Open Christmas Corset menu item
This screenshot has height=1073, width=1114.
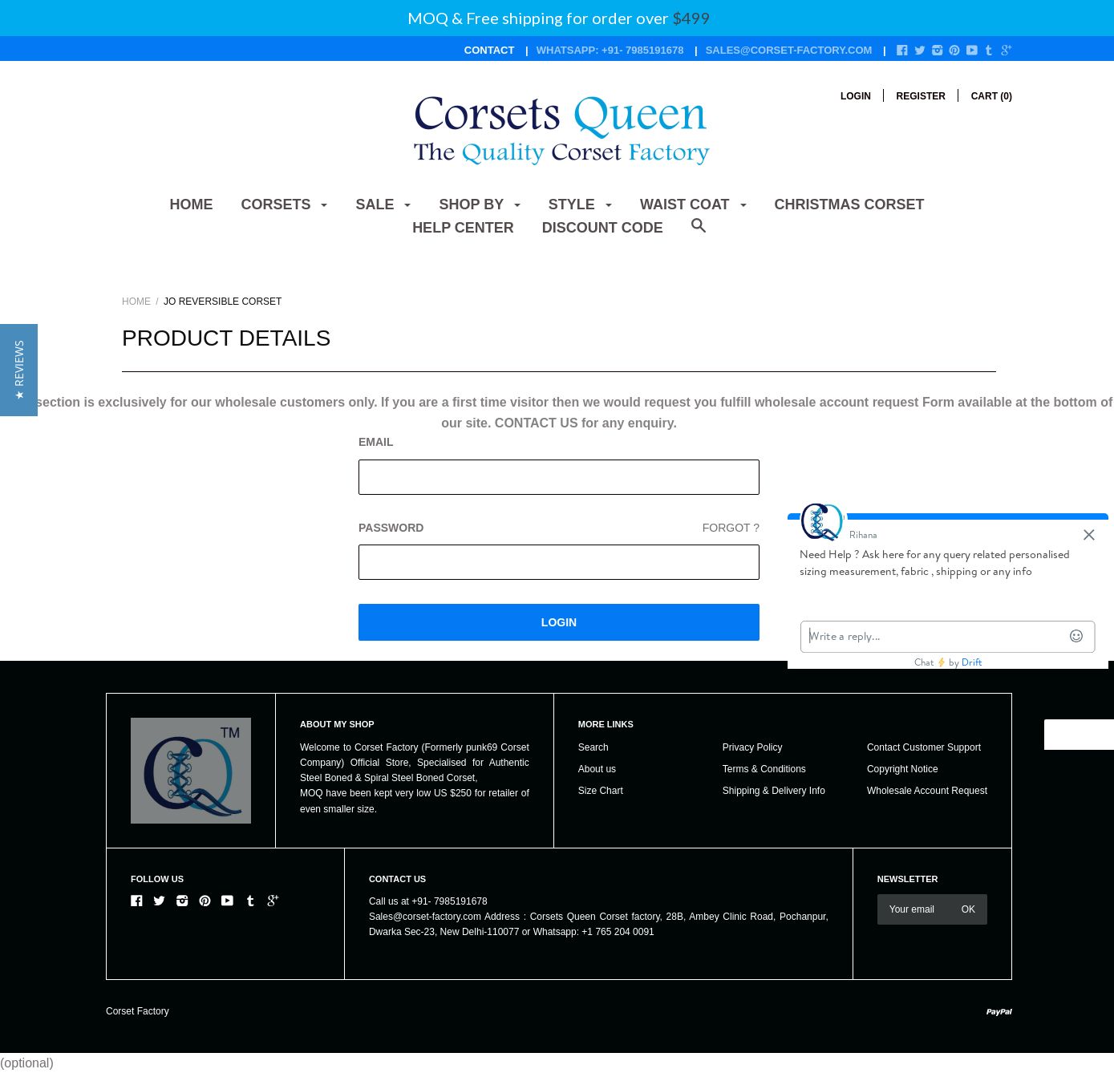click(849, 204)
